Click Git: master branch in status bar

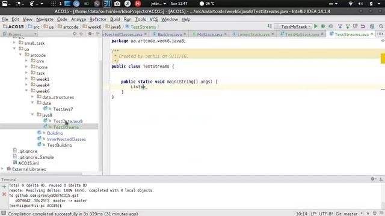point(346,214)
